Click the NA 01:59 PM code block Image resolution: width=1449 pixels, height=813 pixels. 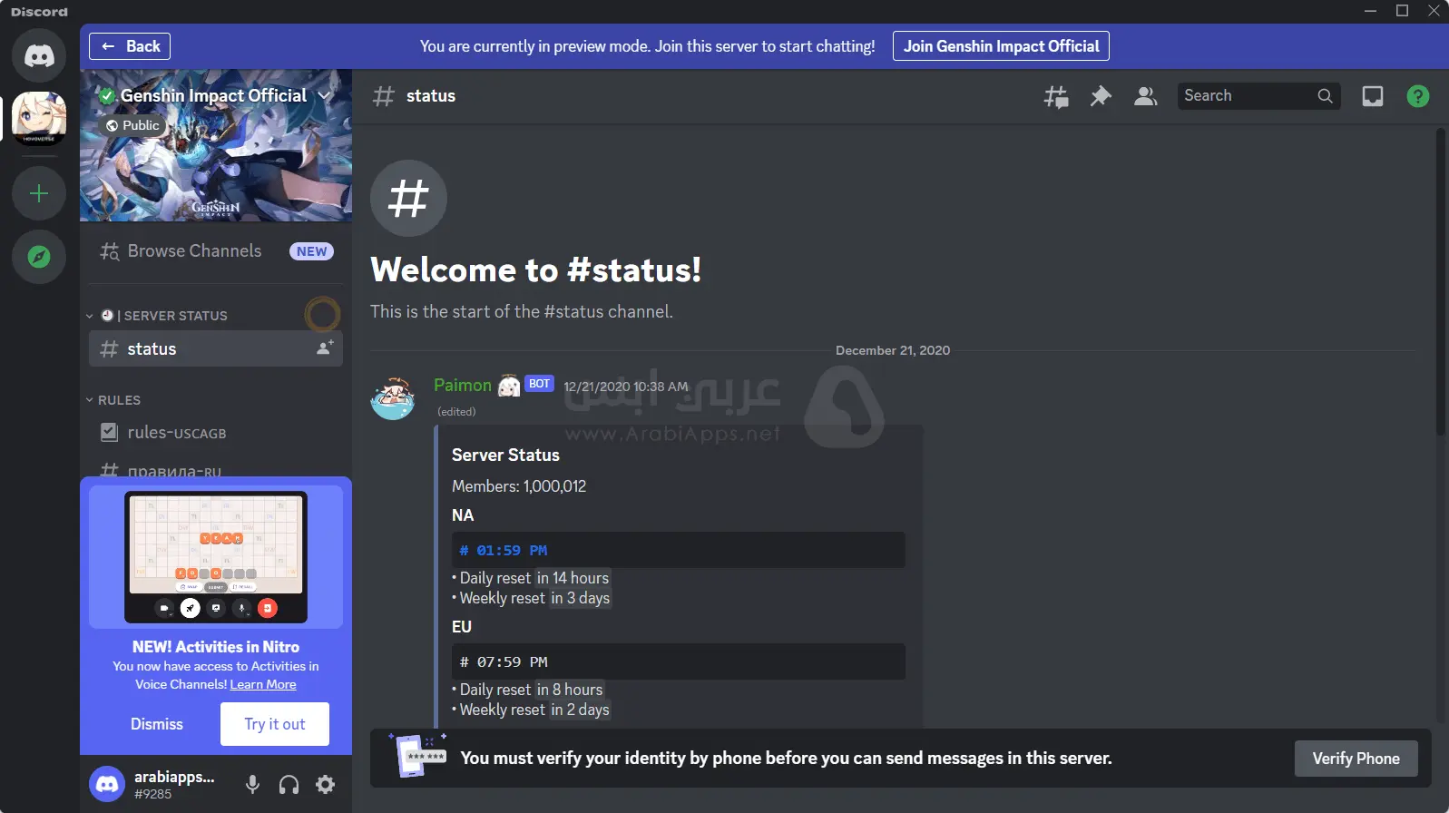[x=679, y=550]
